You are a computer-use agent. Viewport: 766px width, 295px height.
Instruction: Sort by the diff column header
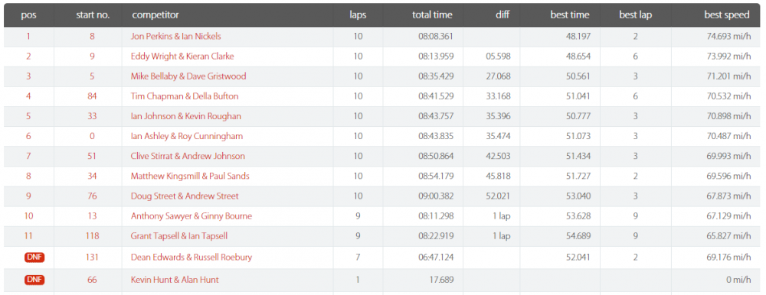tap(502, 15)
